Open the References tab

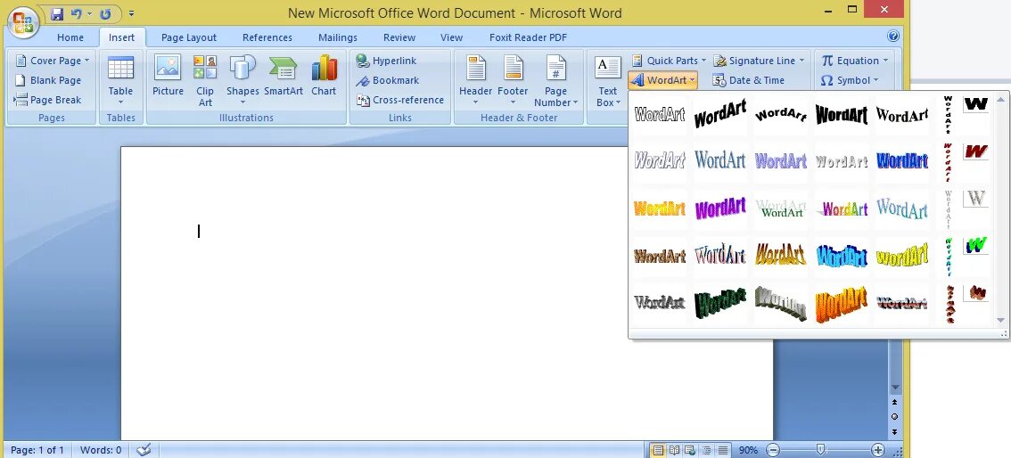pyautogui.click(x=267, y=37)
